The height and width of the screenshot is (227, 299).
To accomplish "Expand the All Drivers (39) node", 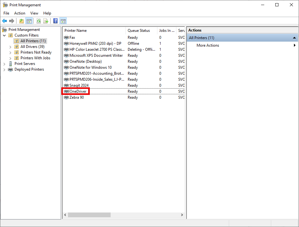I will 10,47.
